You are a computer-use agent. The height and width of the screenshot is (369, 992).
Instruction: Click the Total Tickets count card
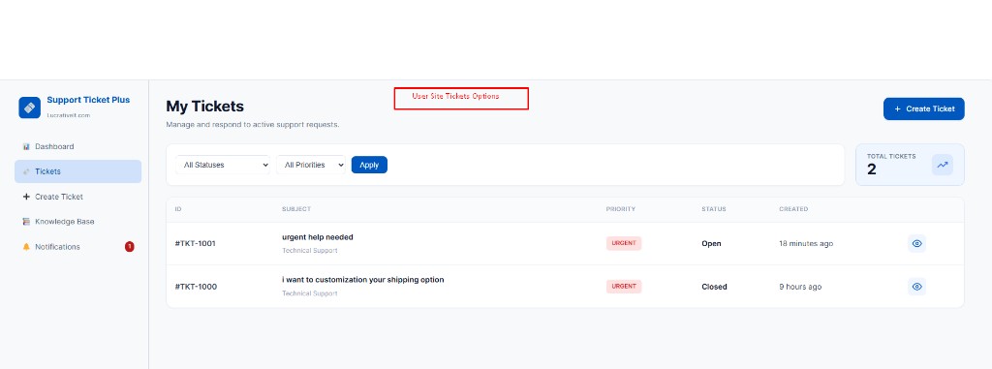910,165
